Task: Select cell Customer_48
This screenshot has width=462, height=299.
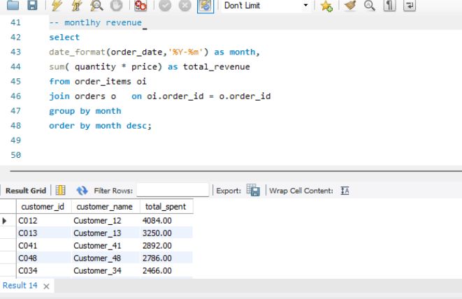Action: [x=105, y=258]
